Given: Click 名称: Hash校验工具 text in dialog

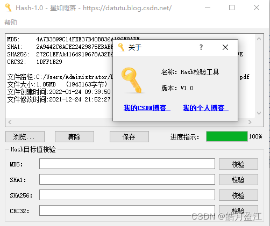Looking at the screenshot, I should click(x=190, y=72).
